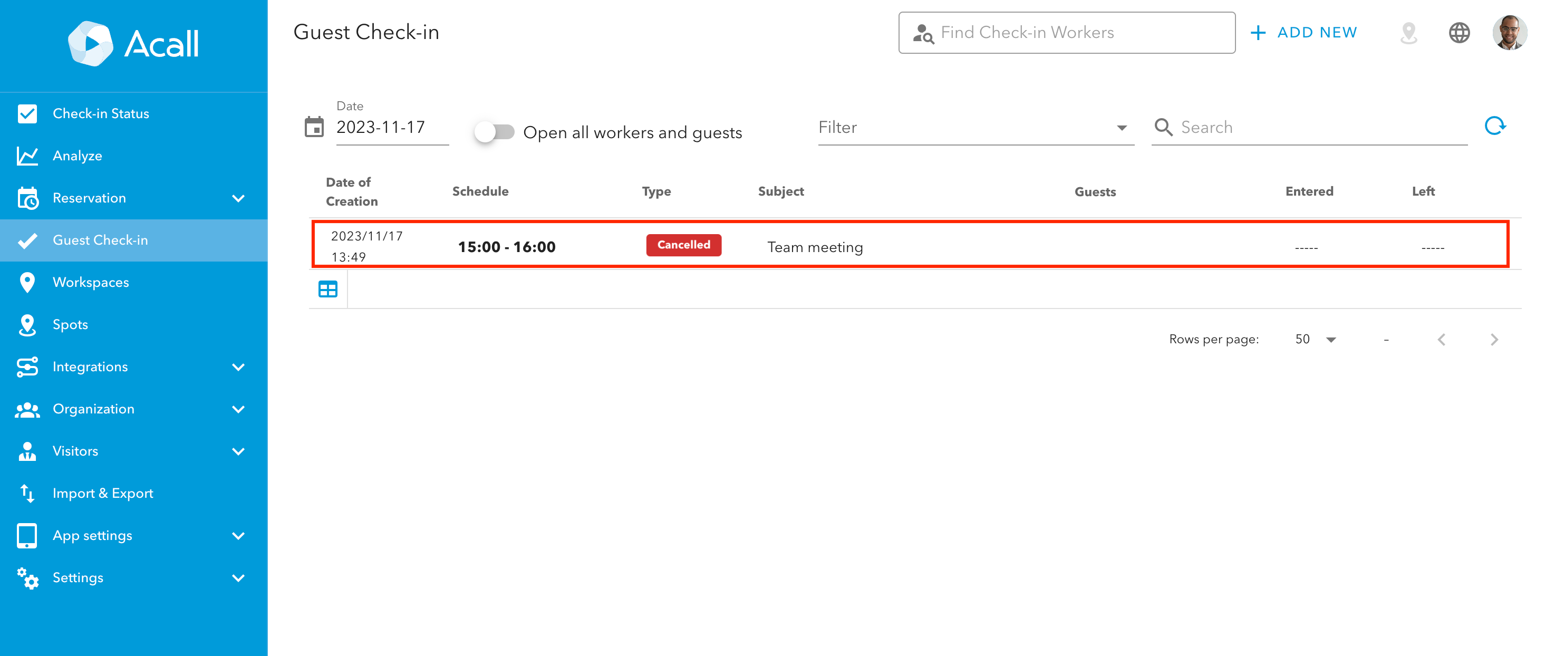
Task: Click the Acall logo
Action: [x=133, y=43]
